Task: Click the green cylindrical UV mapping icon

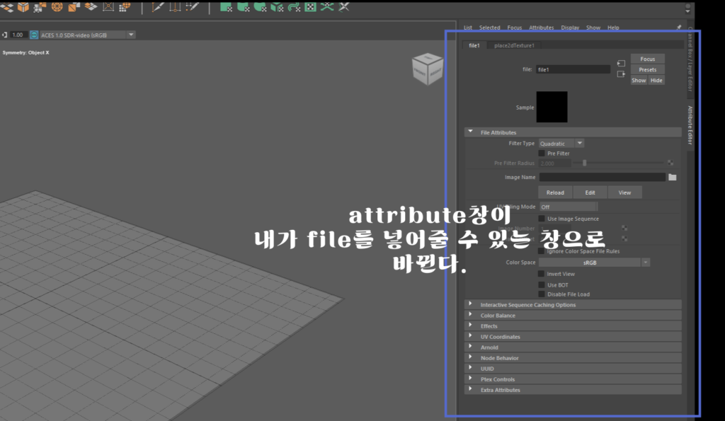Action: 243,7
